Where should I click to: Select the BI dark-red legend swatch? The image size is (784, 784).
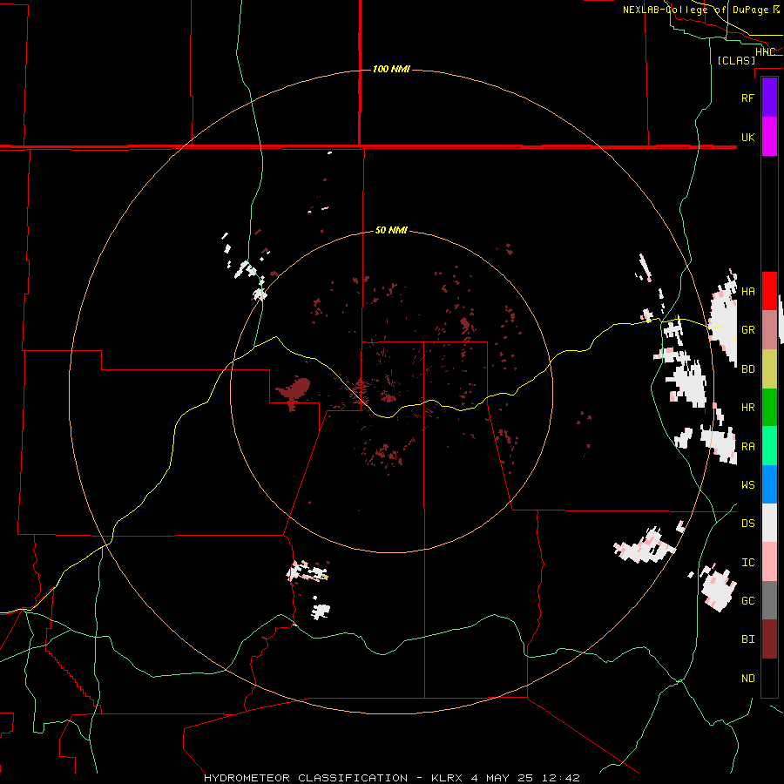click(769, 639)
